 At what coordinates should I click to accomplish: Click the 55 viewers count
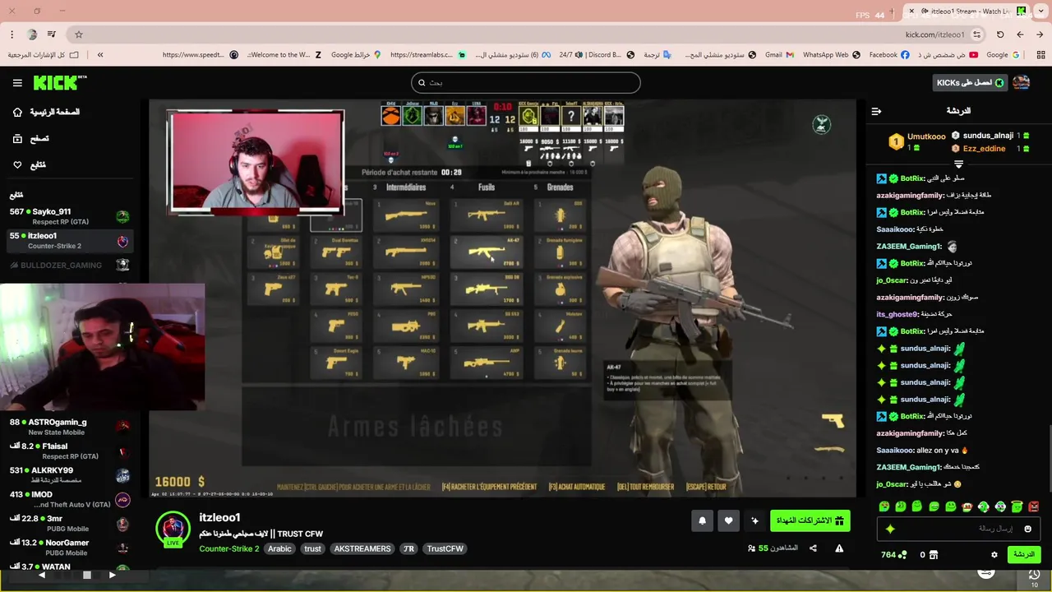click(x=773, y=548)
